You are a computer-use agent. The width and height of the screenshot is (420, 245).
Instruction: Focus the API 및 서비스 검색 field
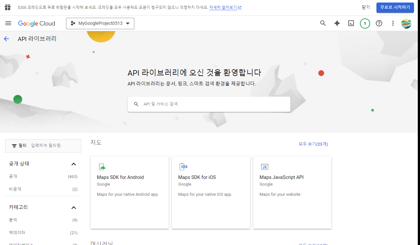tap(209, 104)
